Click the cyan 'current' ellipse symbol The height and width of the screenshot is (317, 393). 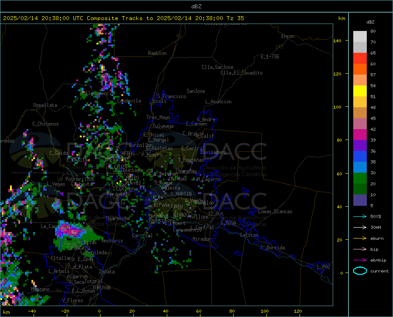(360, 271)
